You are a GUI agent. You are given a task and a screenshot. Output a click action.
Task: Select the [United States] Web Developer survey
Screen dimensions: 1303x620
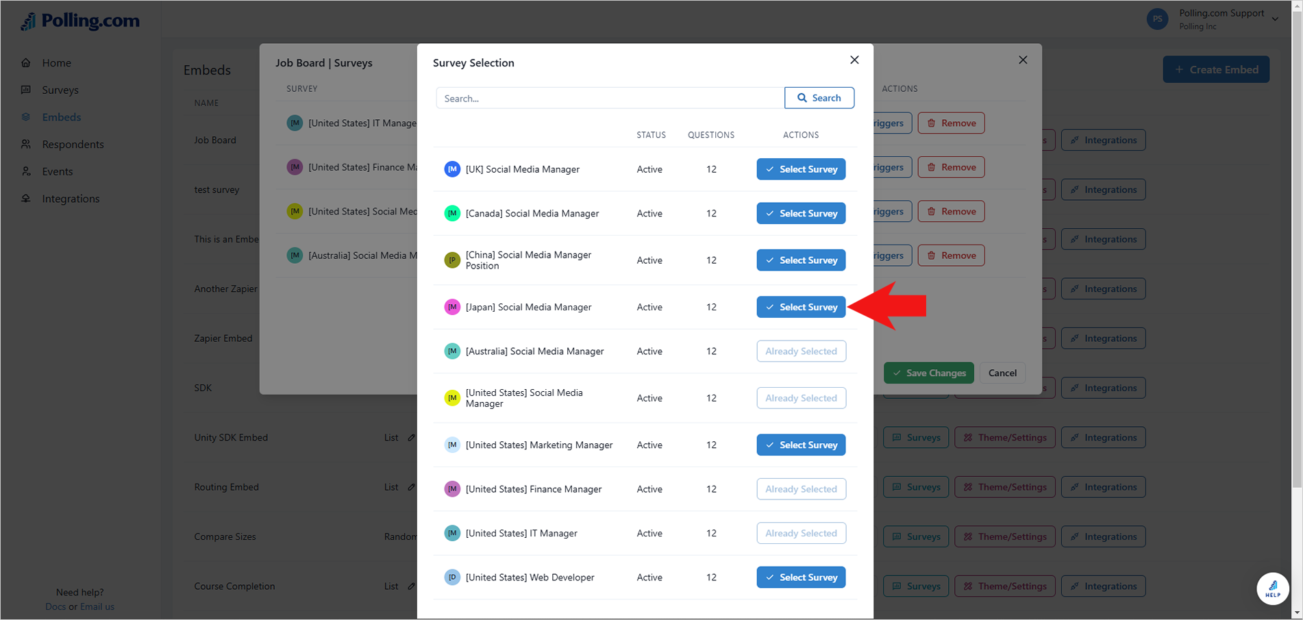tap(801, 578)
